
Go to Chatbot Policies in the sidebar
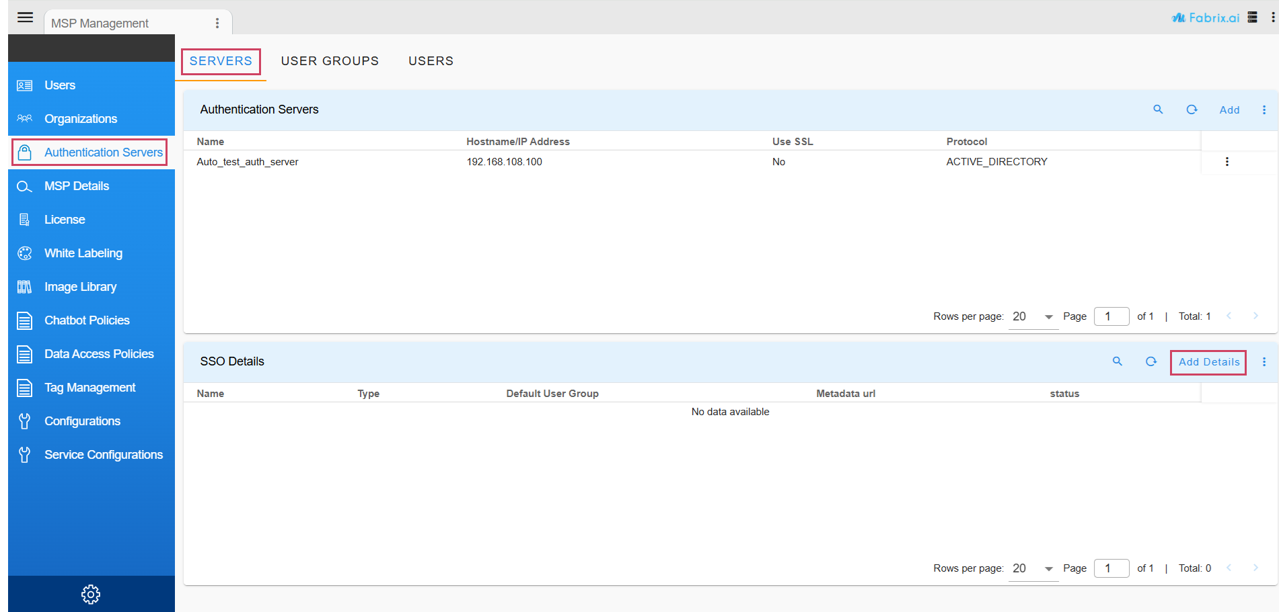tap(87, 320)
